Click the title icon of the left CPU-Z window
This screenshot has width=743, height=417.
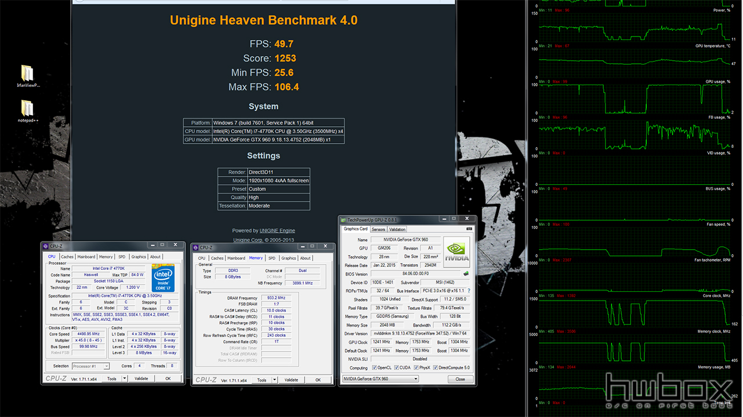pyautogui.click(x=46, y=246)
